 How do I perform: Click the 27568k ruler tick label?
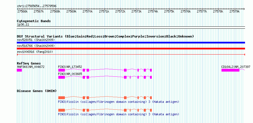[x=55, y=11]
